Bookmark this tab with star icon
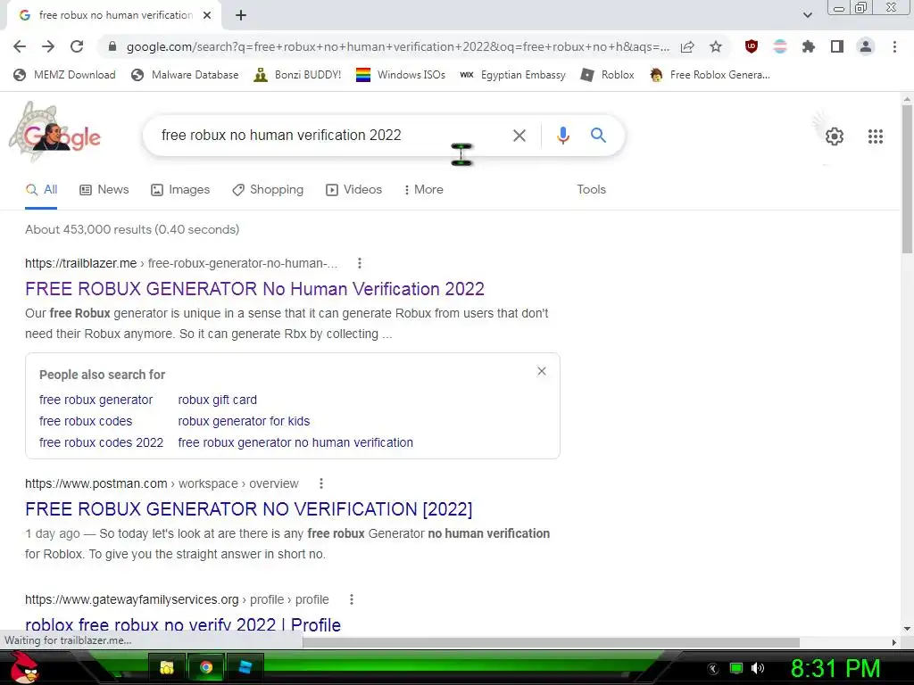 click(716, 46)
